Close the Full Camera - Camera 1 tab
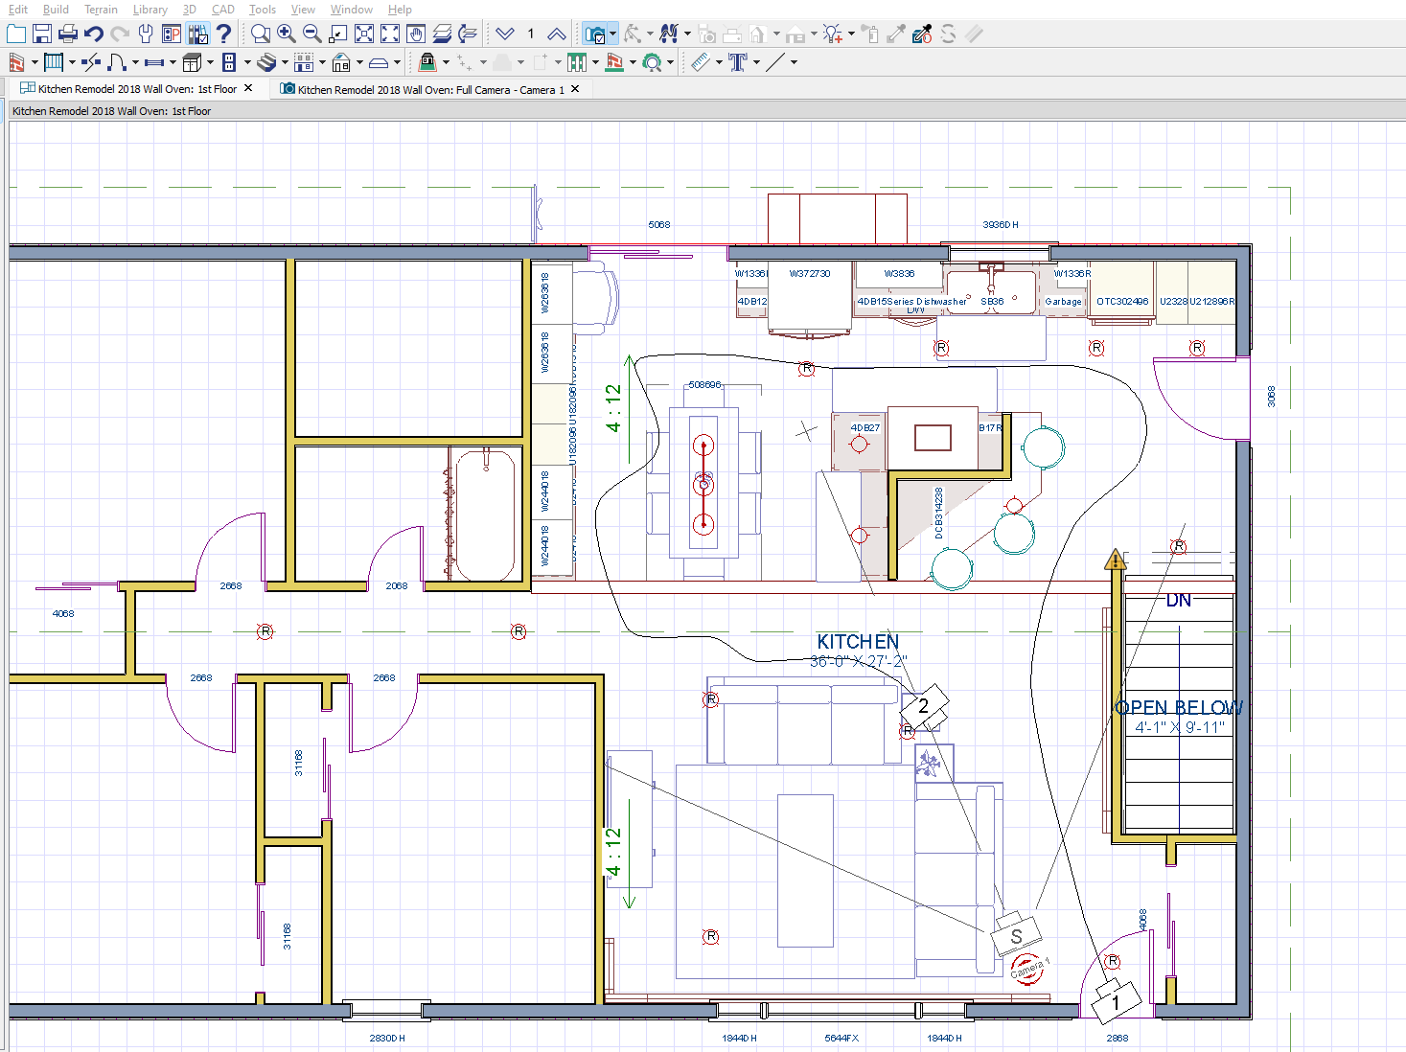 pos(575,89)
